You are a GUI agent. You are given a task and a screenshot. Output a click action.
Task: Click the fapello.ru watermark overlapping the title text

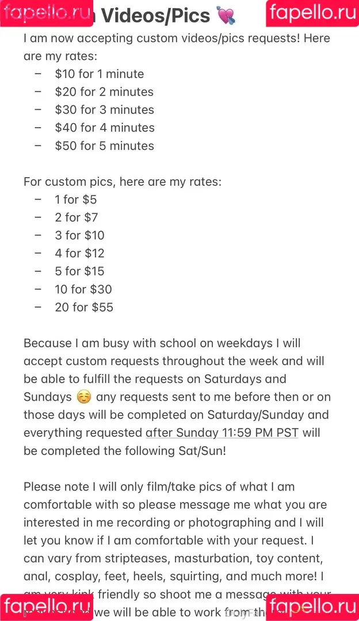click(47, 13)
